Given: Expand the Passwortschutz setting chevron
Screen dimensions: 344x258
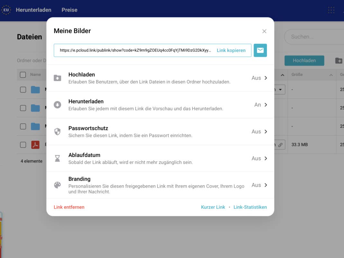Looking at the screenshot, I should pos(266,131).
